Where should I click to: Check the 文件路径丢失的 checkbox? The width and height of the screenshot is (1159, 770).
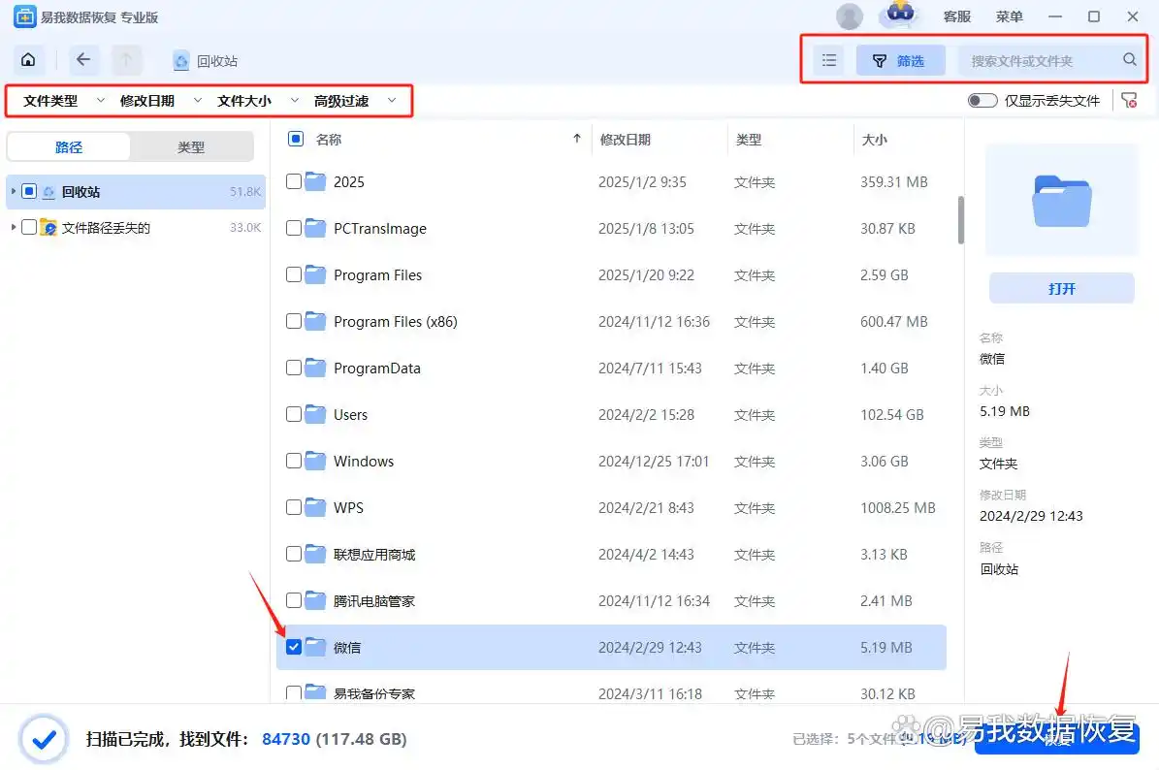[x=29, y=227]
